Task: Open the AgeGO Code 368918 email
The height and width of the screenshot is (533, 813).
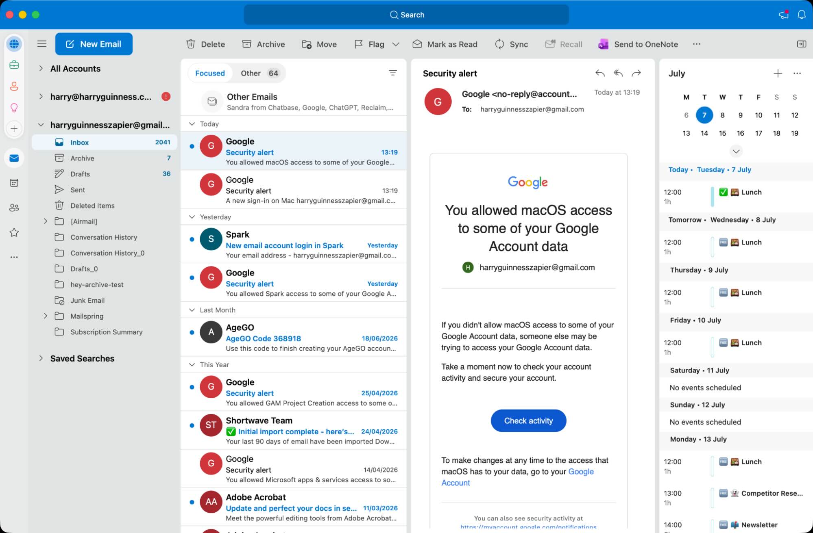Action: (x=293, y=338)
